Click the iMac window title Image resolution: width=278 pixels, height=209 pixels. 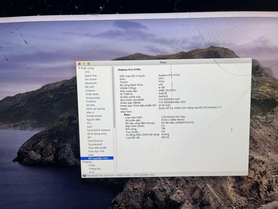(x=163, y=62)
